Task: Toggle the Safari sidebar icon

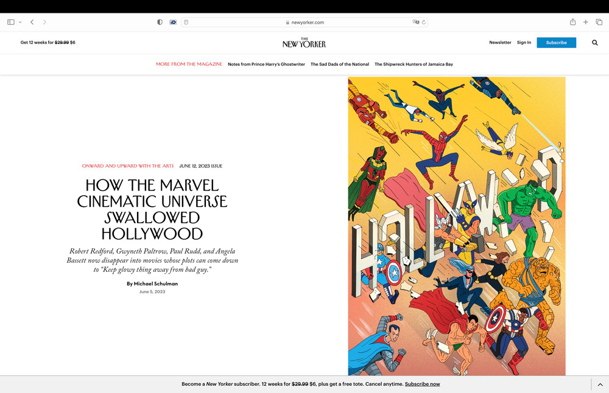Action: tap(11, 22)
